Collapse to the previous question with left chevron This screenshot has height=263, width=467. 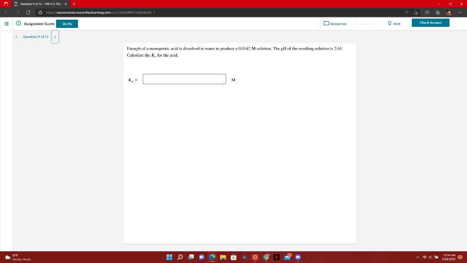click(x=16, y=37)
